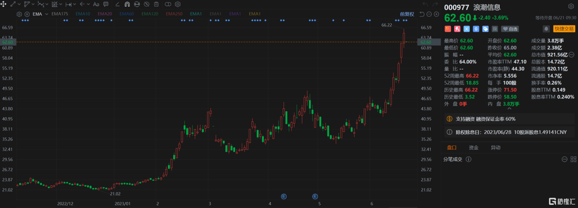Open the 除权除息日 dividend notice
578x208 pixels.
coord(509,132)
